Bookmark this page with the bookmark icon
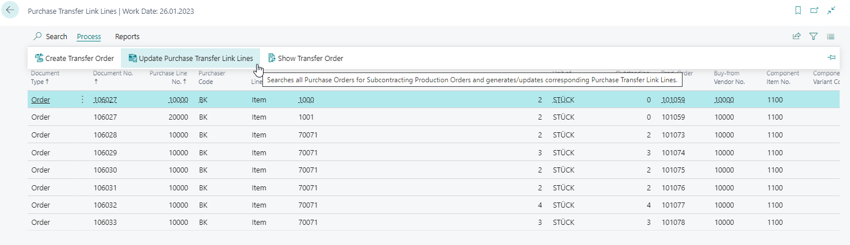Image resolution: width=850 pixels, height=245 pixels. pyautogui.click(x=798, y=10)
